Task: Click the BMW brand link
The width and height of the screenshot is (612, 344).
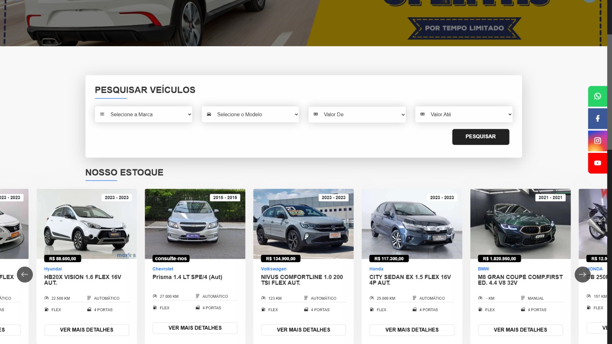Action: [483, 269]
